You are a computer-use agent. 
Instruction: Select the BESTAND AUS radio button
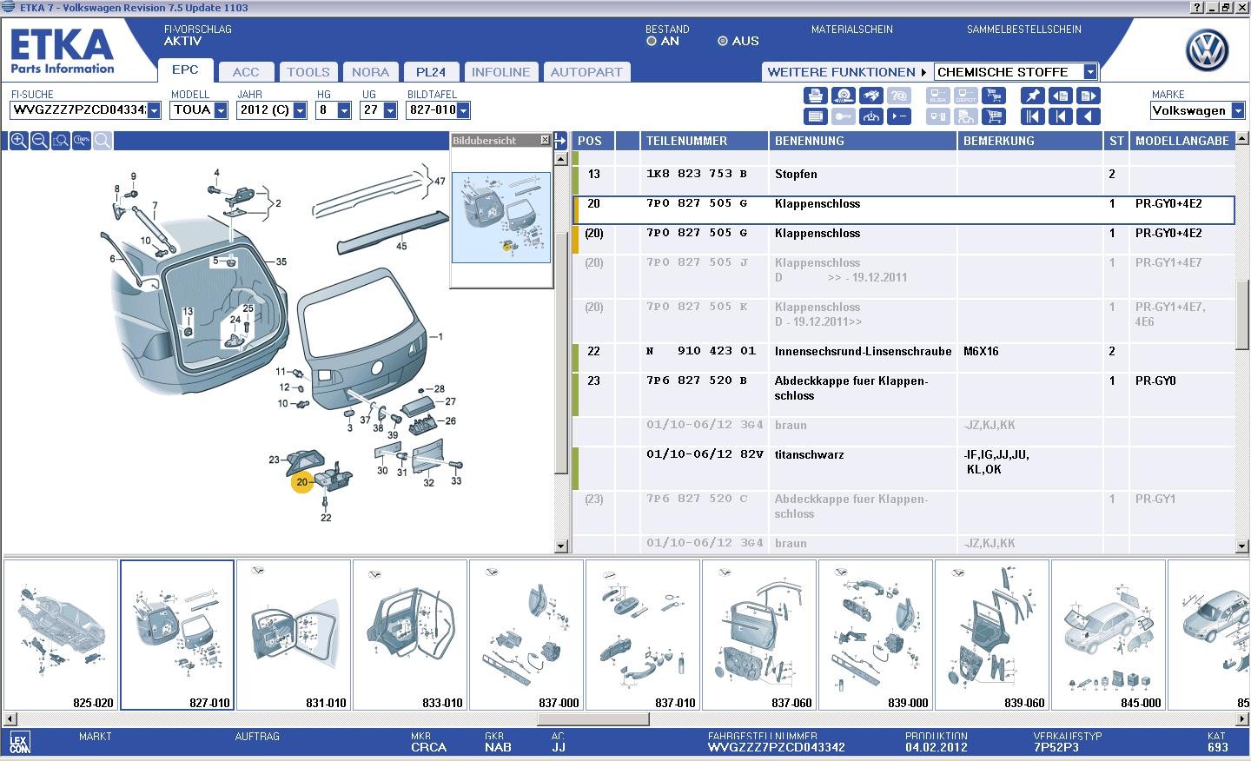point(722,41)
